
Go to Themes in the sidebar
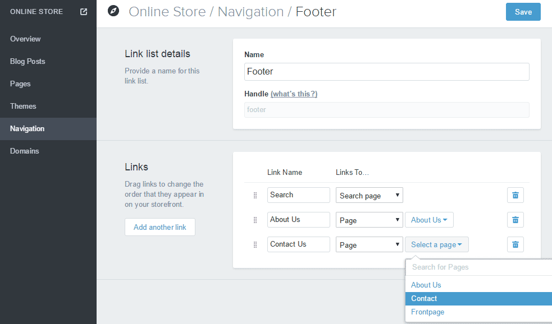tap(23, 106)
